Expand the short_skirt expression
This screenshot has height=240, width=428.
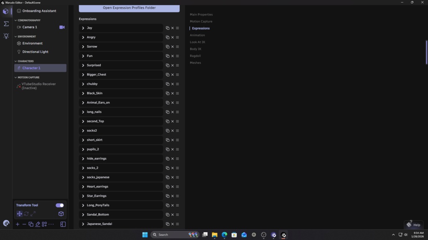click(x=83, y=140)
